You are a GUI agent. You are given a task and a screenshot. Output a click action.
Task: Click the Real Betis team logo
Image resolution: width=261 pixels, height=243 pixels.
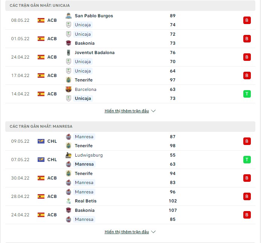click(x=69, y=201)
